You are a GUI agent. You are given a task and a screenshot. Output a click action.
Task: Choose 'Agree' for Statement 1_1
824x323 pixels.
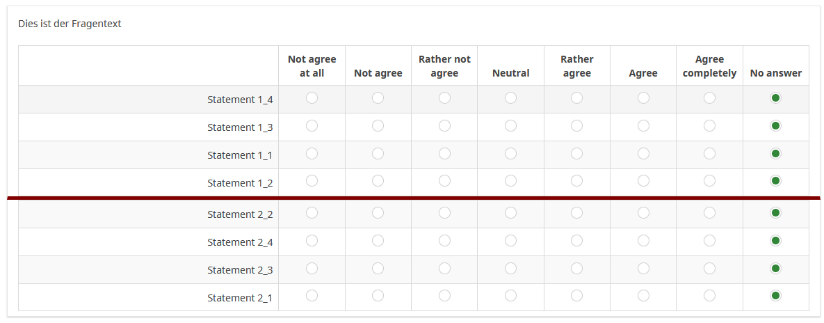tap(643, 154)
